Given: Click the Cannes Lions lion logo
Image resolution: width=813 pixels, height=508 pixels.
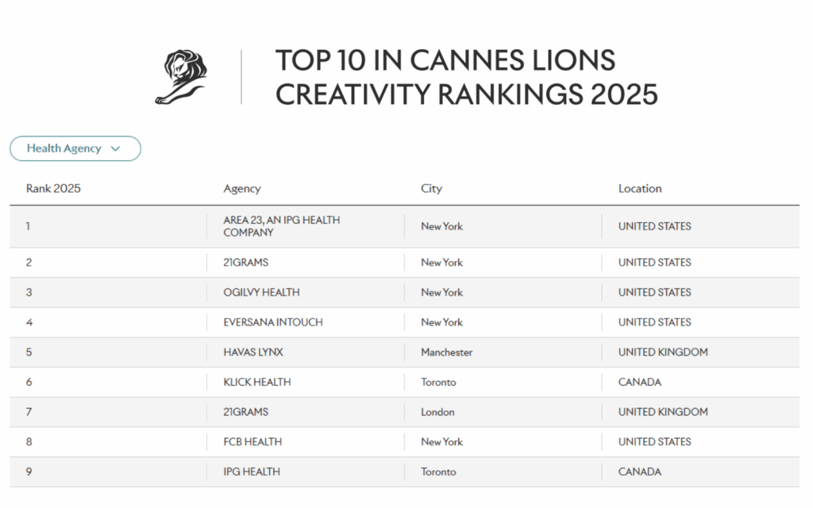Looking at the screenshot, I should point(181,77).
